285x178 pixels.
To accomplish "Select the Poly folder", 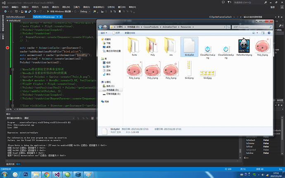I will [152, 47].
